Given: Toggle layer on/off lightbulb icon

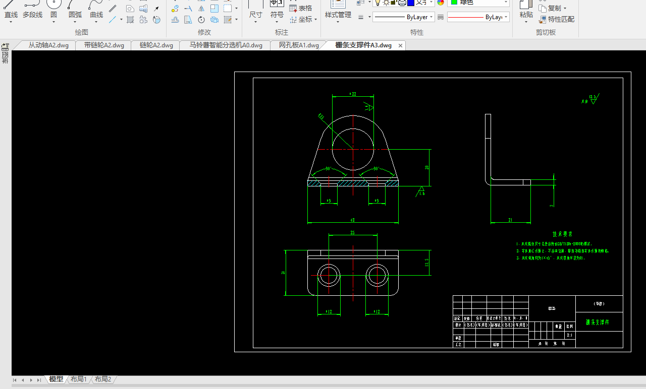Looking at the screenshot, I should tap(377, 3).
